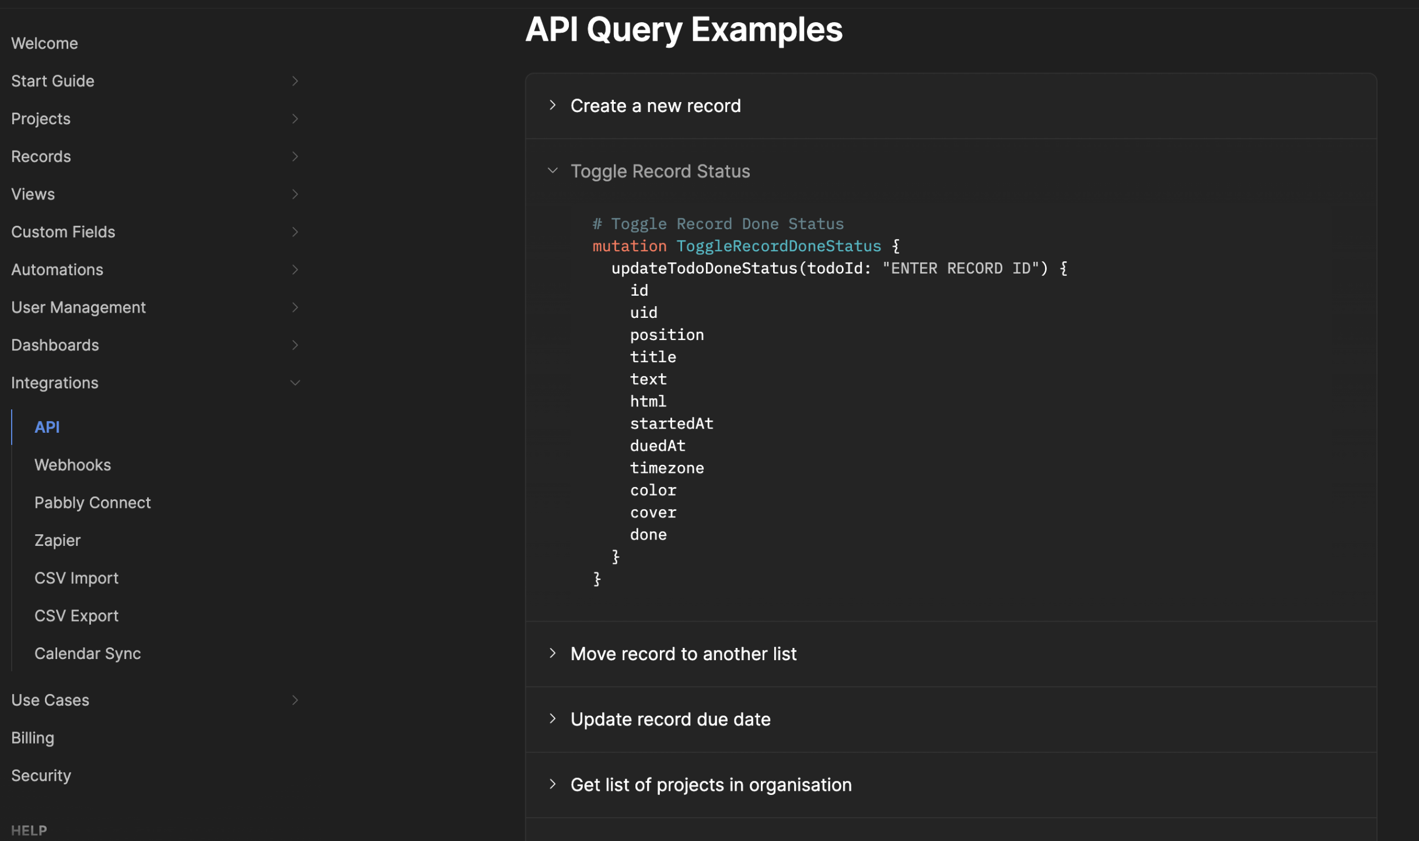Screen dimensions: 1419x841
Task: Click the HELP sidebar section label
Action: (29, 831)
